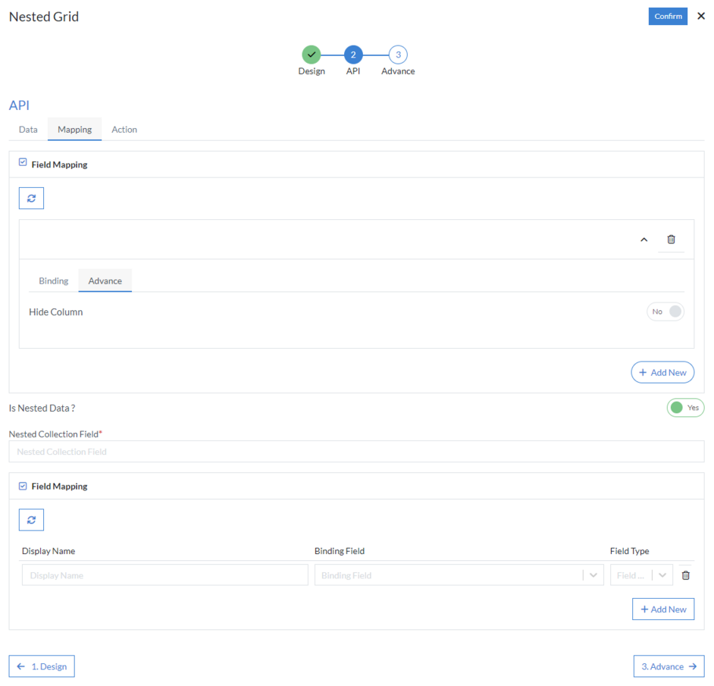This screenshot has height=686, width=714.
Task: Turn off Is Nested Data switch
Action: (684, 408)
